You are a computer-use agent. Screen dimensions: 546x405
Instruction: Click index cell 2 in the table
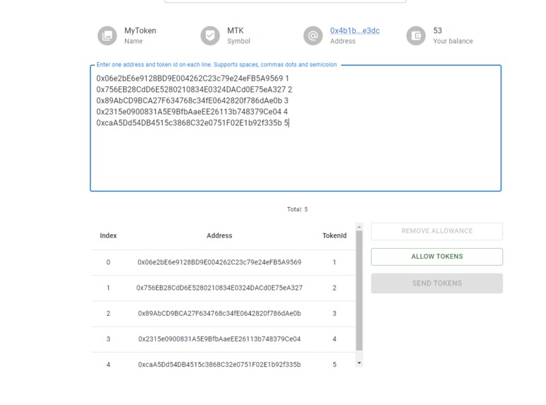click(x=108, y=313)
